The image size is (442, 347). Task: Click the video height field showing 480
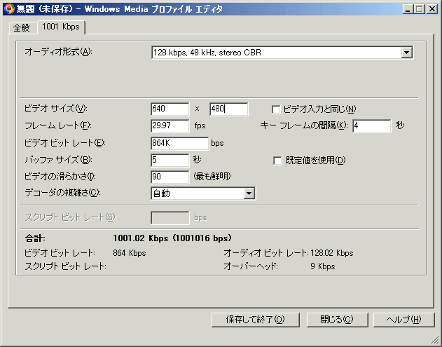click(228, 109)
